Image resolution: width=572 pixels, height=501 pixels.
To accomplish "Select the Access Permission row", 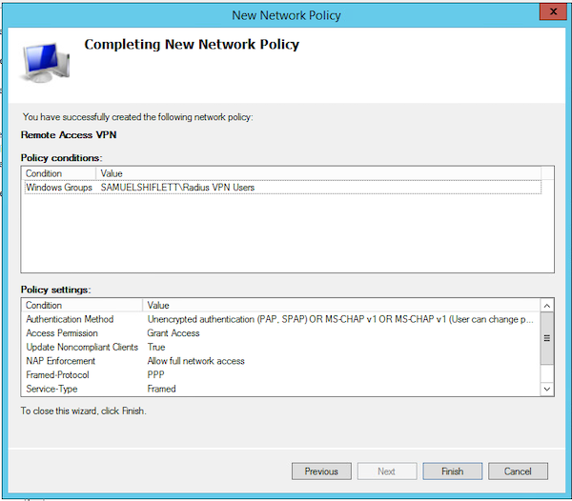I will click(281, 333).
